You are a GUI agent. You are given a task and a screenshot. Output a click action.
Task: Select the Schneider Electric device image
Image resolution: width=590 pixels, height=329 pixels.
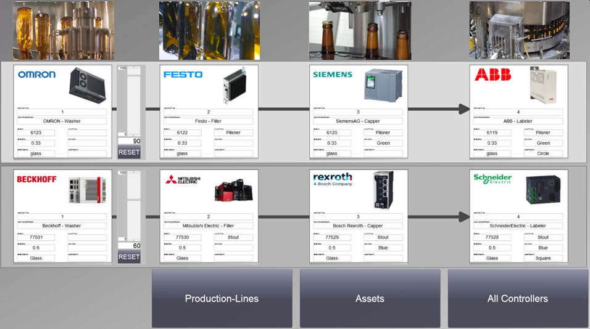point(543,190)
